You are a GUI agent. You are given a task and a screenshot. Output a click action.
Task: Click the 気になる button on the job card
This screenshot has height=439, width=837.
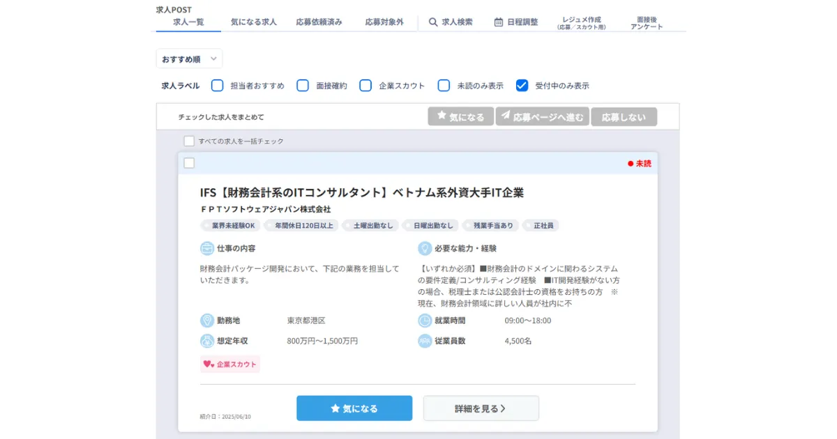point(354,408)
